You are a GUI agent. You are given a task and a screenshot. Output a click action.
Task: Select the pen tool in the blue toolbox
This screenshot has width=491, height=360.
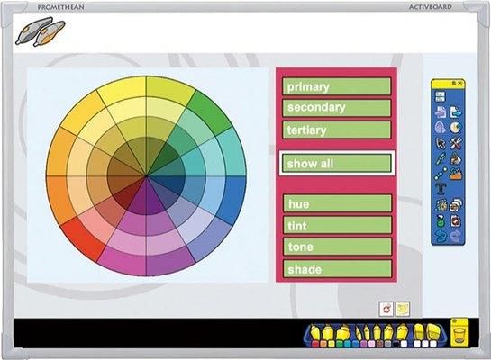[441, 159]
